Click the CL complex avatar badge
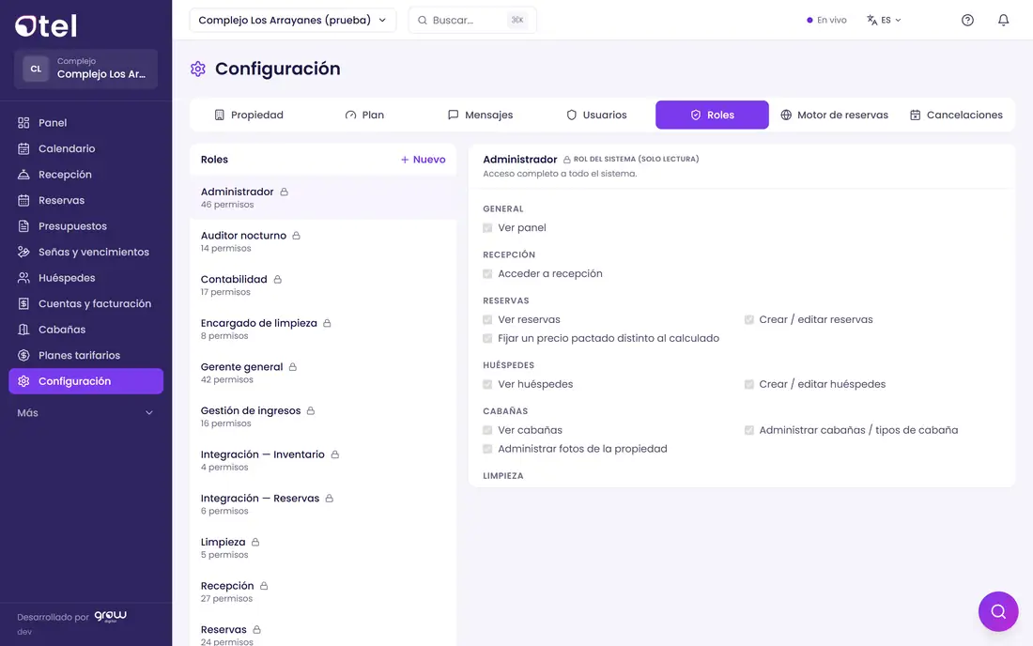Screen dimensions: 1033x646 [36, 69]
